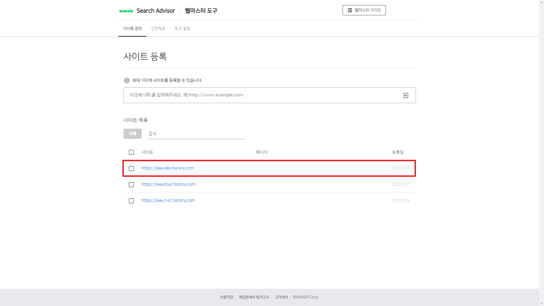Image resolution: width=544 pixels, height=306 pixels.
Task: Tick the jeeutour.tistory.com checkbox
Action: 131,185
